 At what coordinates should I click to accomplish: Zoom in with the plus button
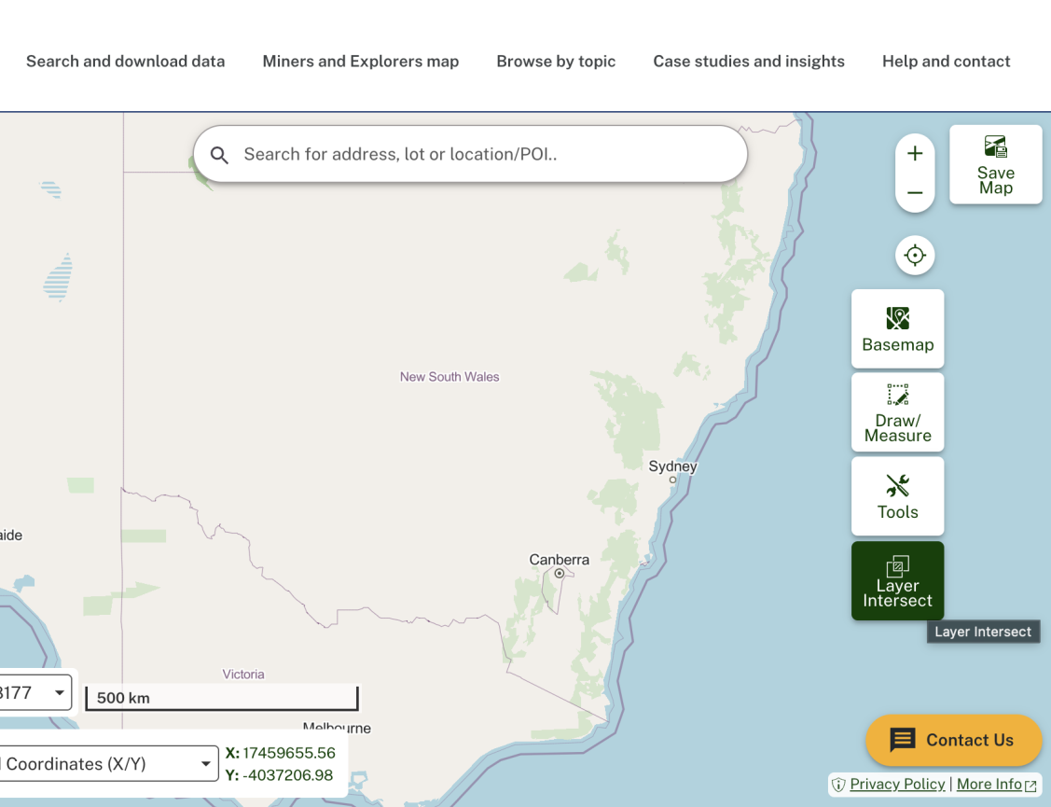(x=915, y=154)
